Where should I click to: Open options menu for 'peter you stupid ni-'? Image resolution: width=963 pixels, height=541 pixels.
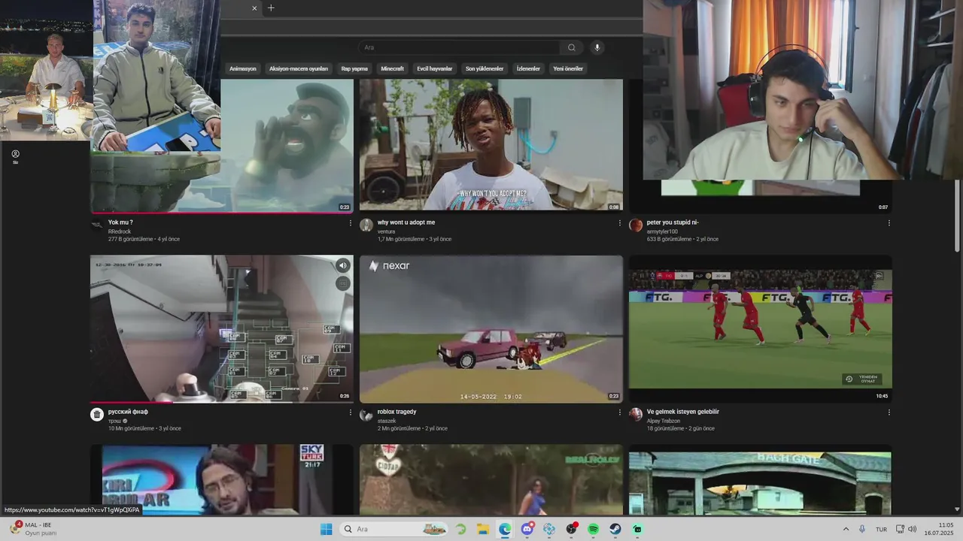click(889, 223)
